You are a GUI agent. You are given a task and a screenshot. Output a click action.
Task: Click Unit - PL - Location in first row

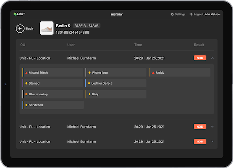[x=35, y=58]
